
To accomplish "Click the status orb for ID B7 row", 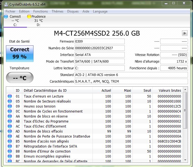I will click(x=10, y=146).
